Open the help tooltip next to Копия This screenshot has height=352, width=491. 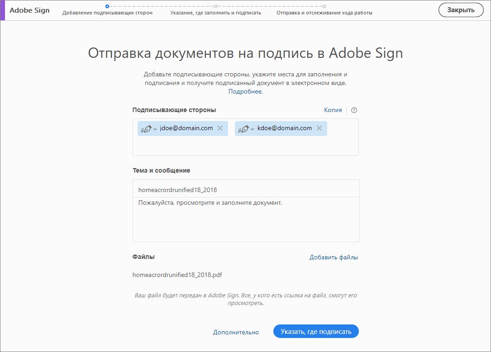(x=353, y=110)
